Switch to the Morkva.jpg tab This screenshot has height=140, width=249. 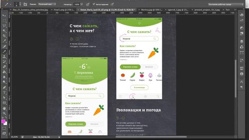pyautogui.click(x=152, y=10)
